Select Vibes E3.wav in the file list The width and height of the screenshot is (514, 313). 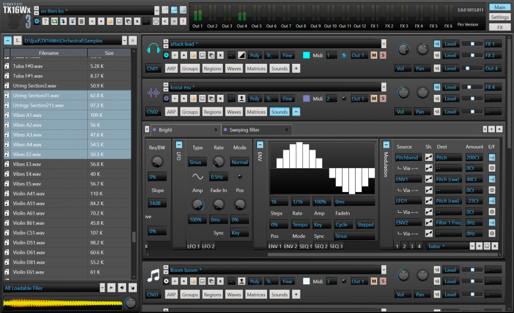point(35,164)
